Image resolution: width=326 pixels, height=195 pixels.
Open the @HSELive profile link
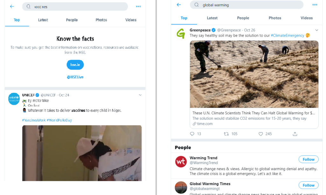(75, 77)
